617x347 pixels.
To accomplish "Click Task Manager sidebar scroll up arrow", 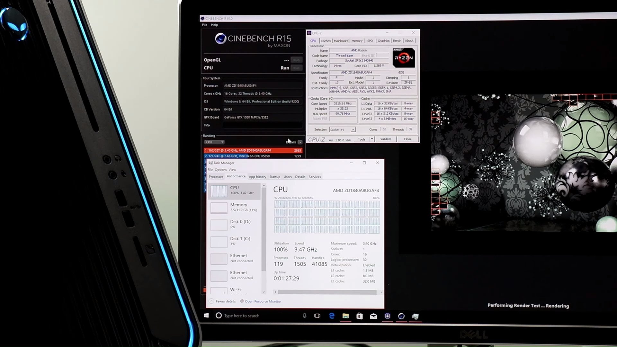I will (x=264, y=185).
